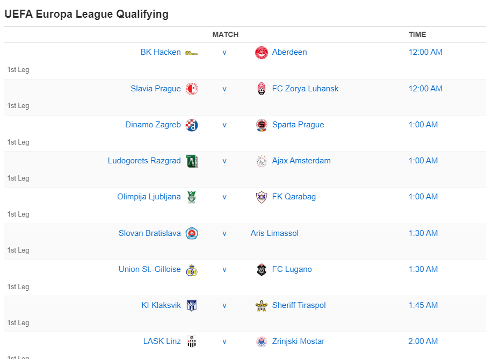This screenshot has width=486, height=359.
Task: Select the FK Qarabag club badge
Action: (x=262, y=197)
